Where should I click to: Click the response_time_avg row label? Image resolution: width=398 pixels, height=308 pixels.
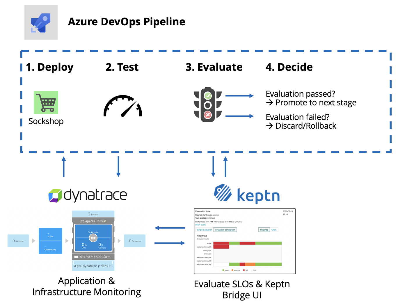[204, 264]
